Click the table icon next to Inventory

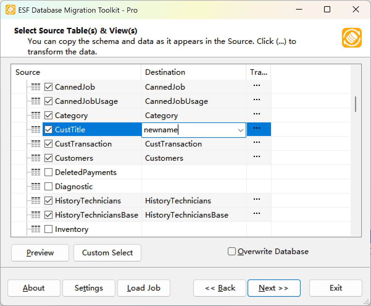click(x=36, y=229)
